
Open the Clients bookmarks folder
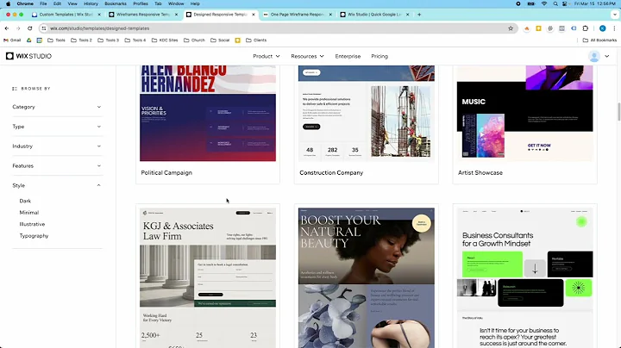(x=256, y=40)
